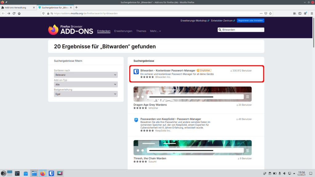
Task: Reload the current page
Action: point(14,14)
